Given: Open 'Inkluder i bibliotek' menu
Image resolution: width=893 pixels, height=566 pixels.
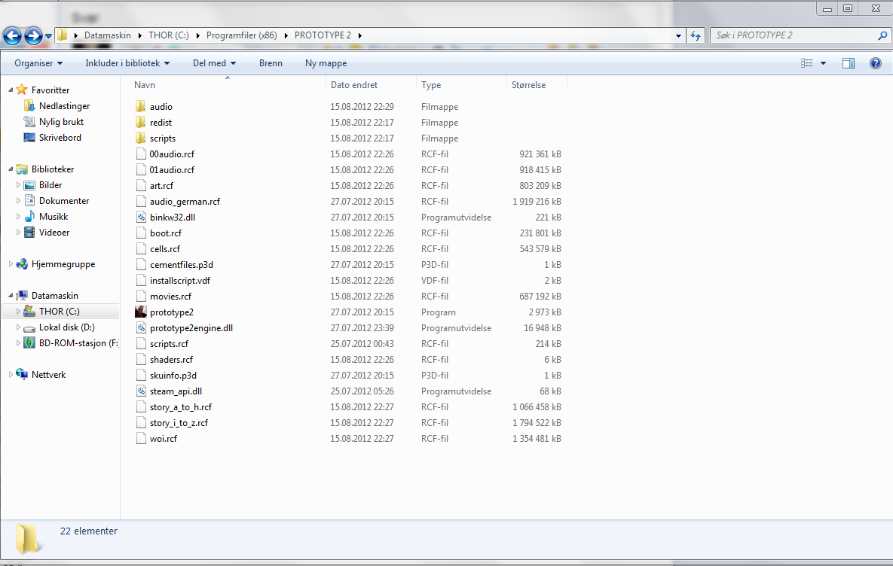Looking at the screenshot, I should [127, 63].
